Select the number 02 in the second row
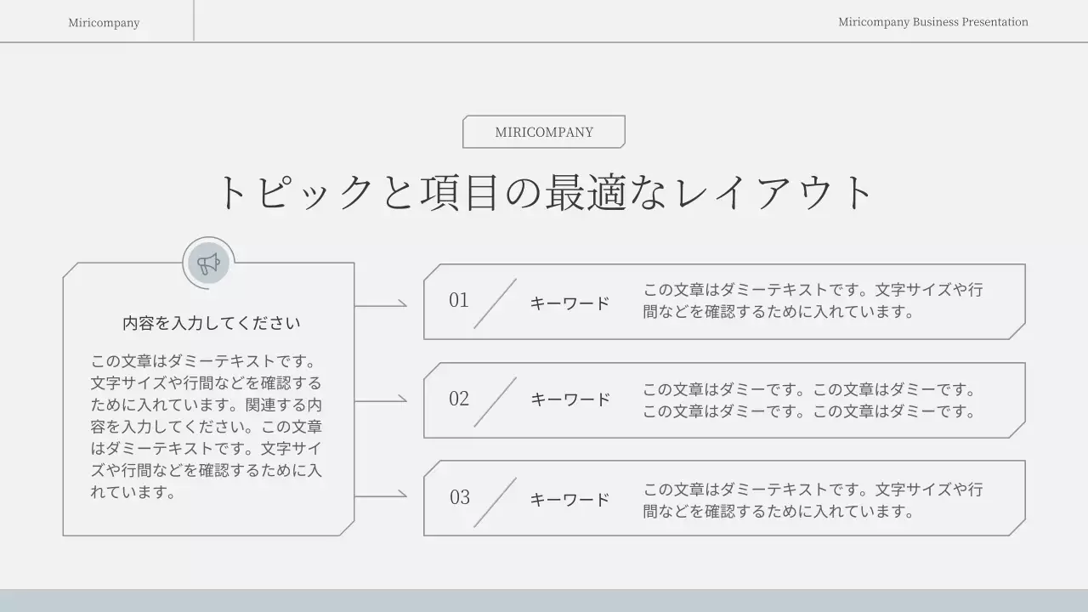This screenshot has height=612, width=1088. 459,399
